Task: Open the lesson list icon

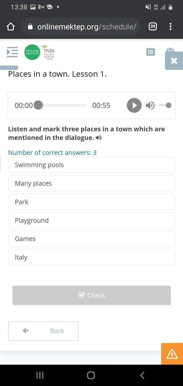Action: point(150,52)
